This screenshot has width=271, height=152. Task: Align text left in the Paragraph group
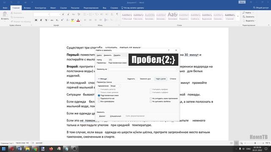coord(85,20)
